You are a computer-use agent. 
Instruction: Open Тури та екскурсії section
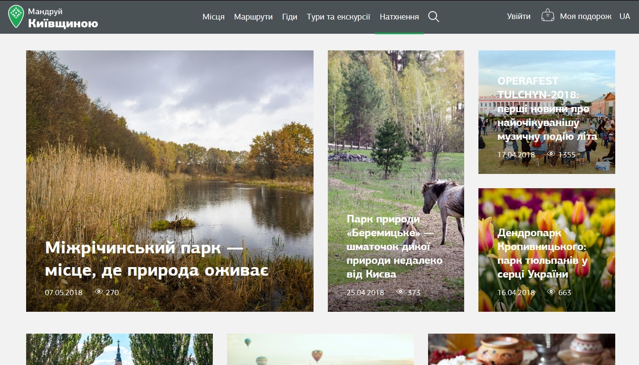[338, 17]
